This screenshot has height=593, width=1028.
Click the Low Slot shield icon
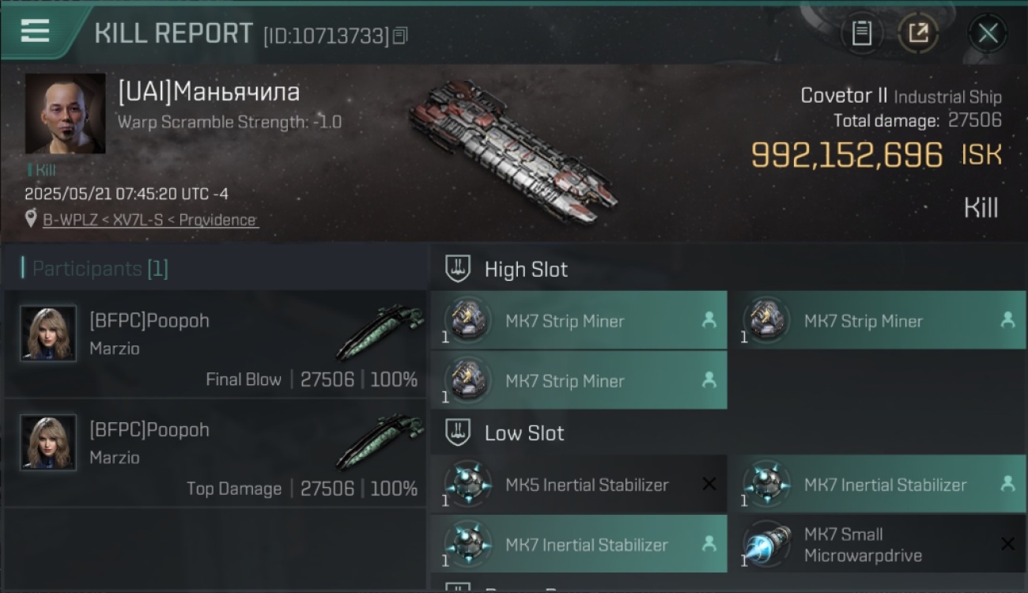click(458, 432)
